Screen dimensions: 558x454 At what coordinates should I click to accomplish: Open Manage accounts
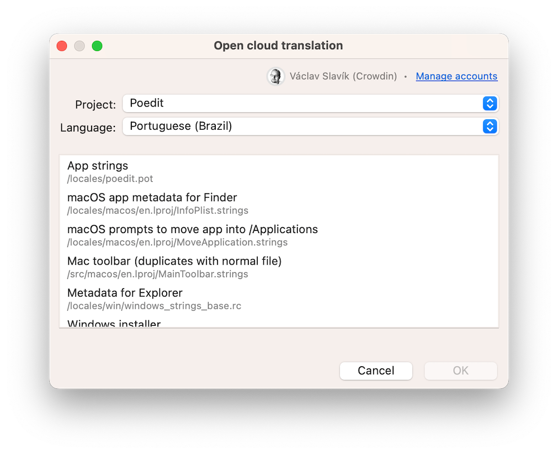pyautogui.click(x=456, y=76)
